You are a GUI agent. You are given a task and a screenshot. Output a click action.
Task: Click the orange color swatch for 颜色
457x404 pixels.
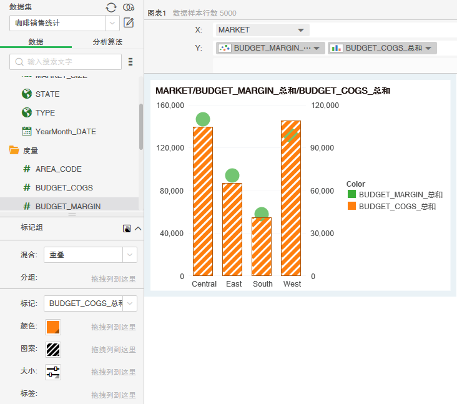tap(53, 327)
